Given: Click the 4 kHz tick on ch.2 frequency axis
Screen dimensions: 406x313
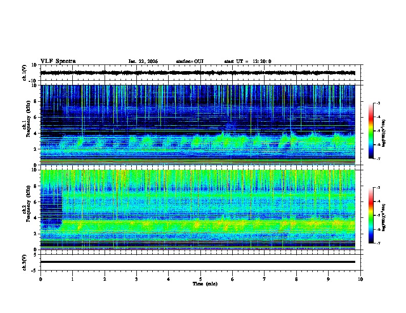Looking at the screenshot, I should [35, 218].
